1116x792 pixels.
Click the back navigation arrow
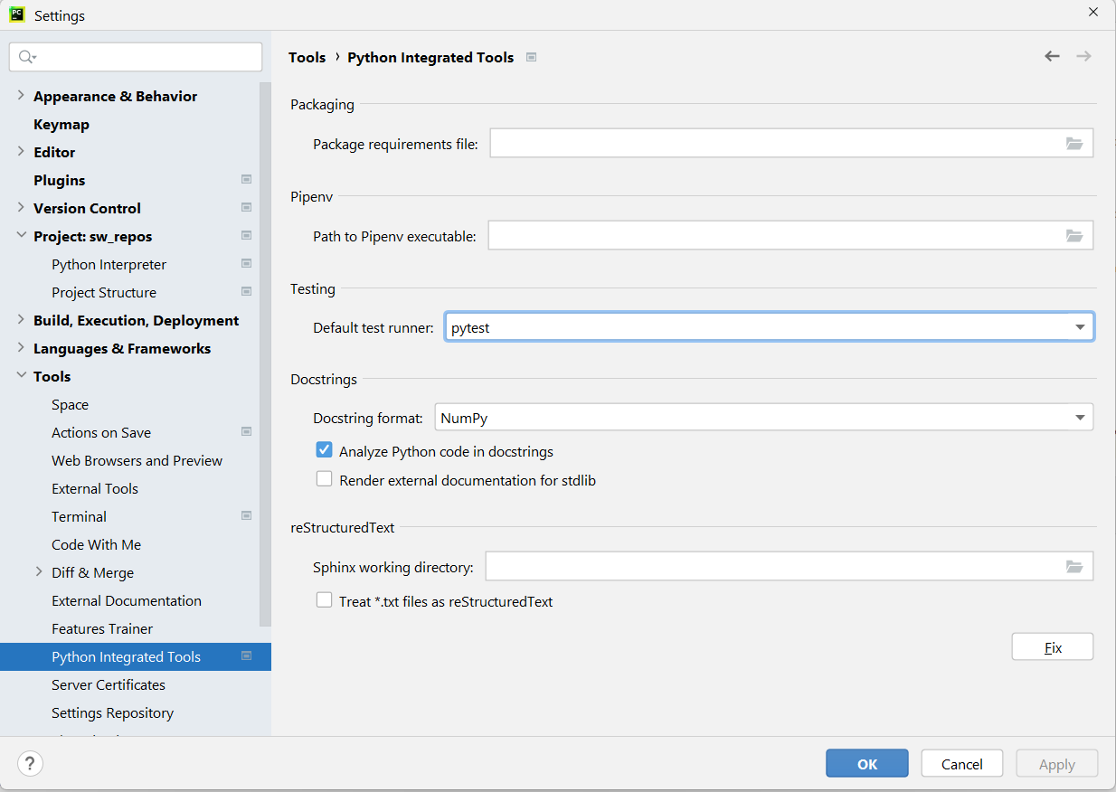(1052, 56)
